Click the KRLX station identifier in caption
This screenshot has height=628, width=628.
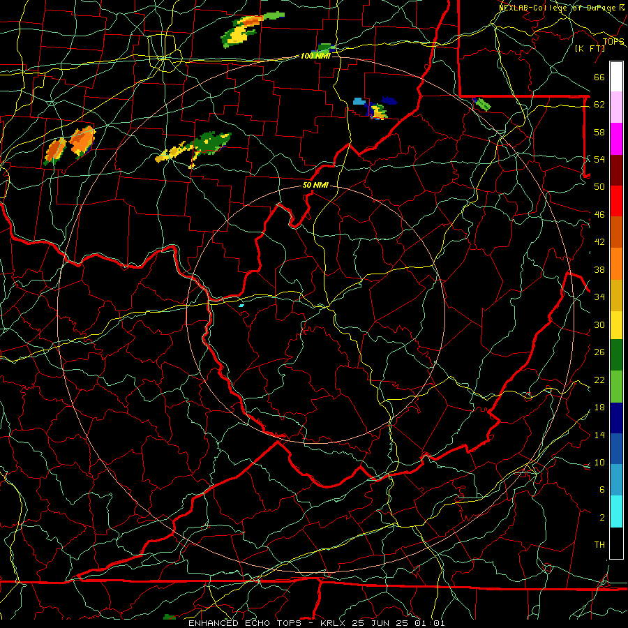[x=334, y=623]
